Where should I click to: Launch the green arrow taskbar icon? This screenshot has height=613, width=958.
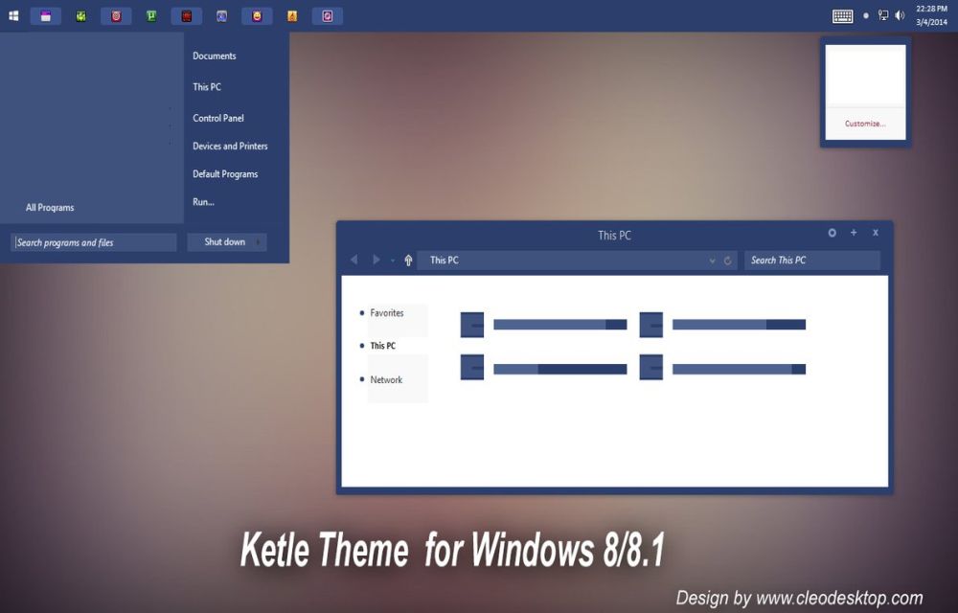tap(80, 16)
